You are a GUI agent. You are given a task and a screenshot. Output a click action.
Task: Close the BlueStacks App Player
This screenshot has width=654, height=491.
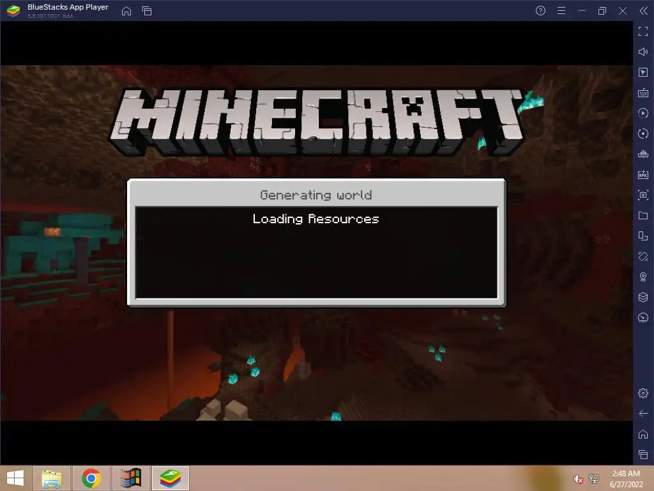(x=623, y=11)
